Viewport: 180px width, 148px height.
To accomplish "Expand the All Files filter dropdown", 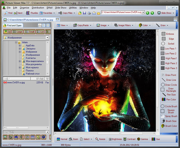I will [47, 132].
